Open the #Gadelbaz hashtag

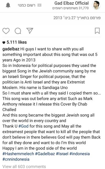pos(45,154)
